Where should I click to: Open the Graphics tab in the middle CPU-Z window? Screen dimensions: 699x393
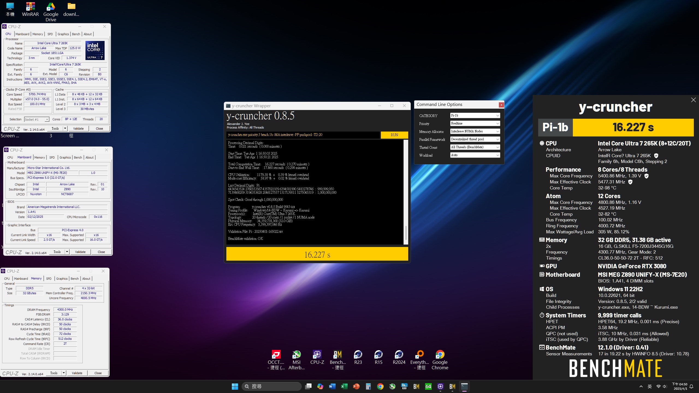coord(65,157)
